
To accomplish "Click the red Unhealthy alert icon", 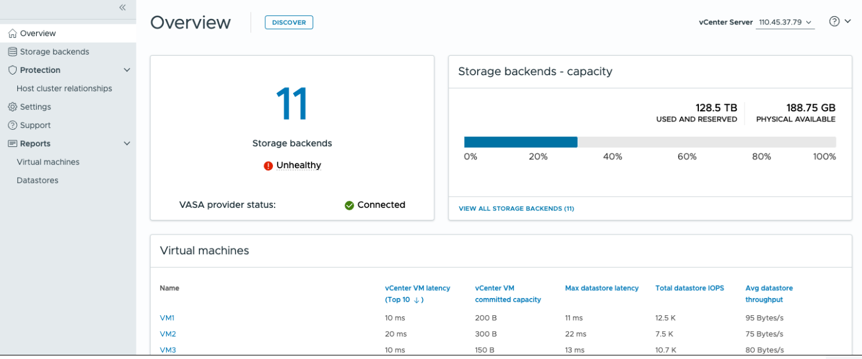I will coord(268,165).
